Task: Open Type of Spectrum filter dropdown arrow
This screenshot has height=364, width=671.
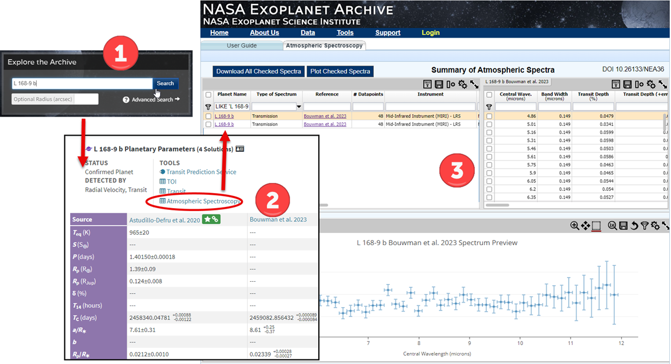Action: pos(299,107)
